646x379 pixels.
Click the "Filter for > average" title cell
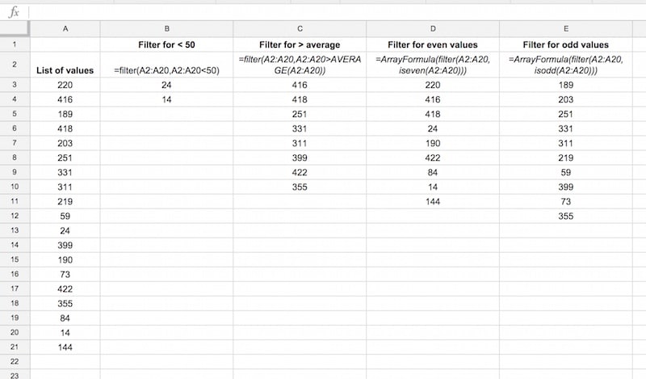(x=300, y=44)
